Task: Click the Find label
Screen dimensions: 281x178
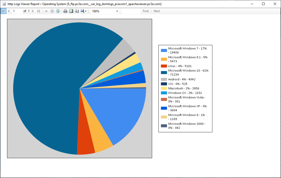Action: 145,11
